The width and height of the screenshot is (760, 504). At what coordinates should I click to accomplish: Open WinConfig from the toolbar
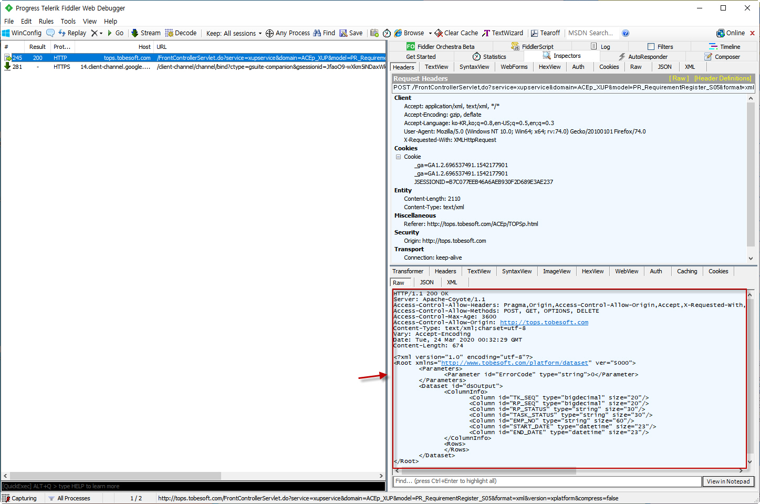(22, 33)
